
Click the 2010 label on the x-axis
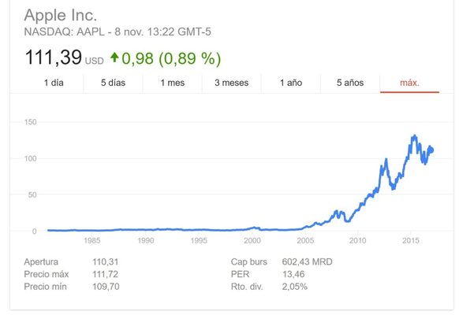pyautogui.click(x=357, y=240)
